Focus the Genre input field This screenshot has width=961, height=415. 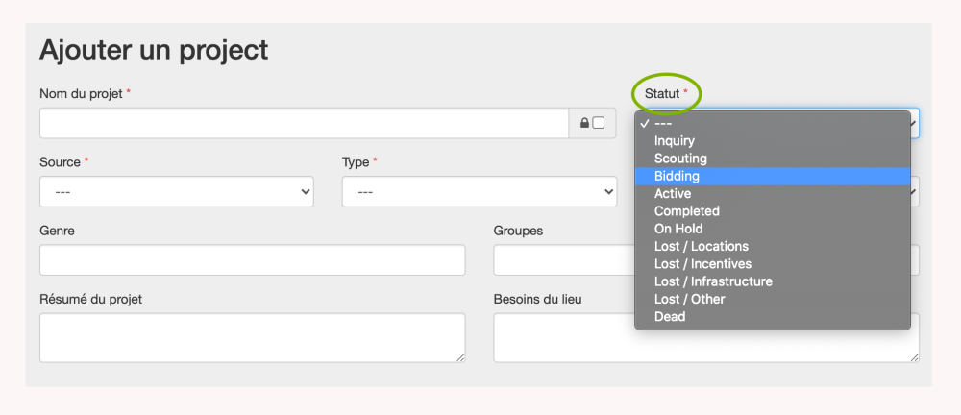(252, 260)
